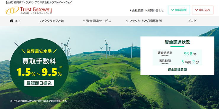Select TOP in the navigation bar
219x109 pixels.
(x=15, y=21)
